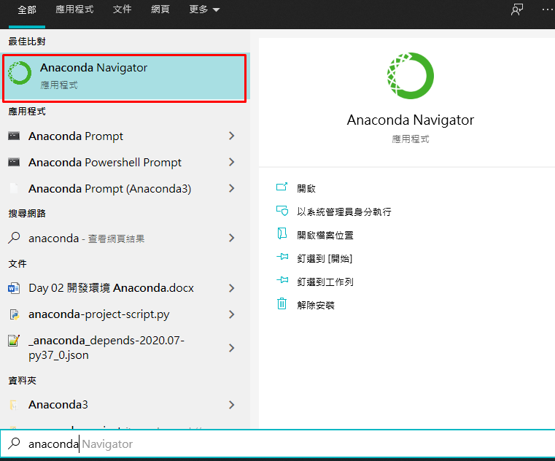Expand the Day 02 Anaconda.docx chevron
The height and width of the screenshot is (461, 555).
pos(231,288)
